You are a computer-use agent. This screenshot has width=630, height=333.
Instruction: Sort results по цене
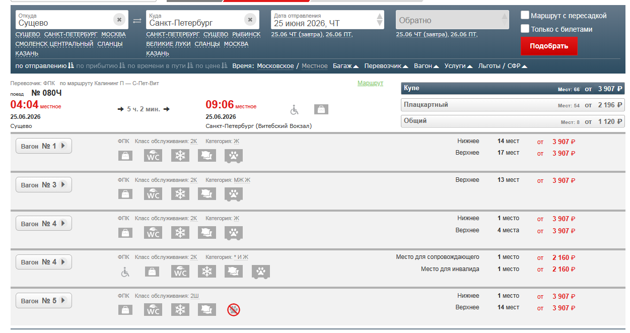212,66
